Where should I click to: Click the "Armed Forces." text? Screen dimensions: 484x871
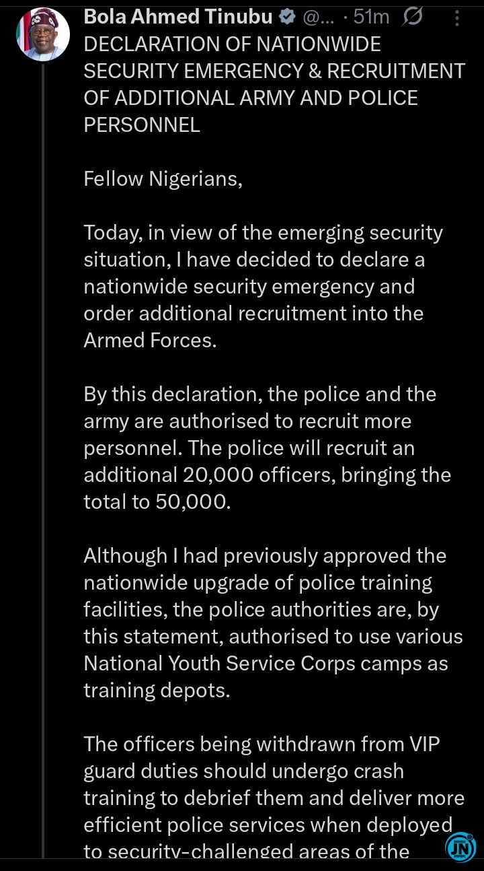(150, 341)
